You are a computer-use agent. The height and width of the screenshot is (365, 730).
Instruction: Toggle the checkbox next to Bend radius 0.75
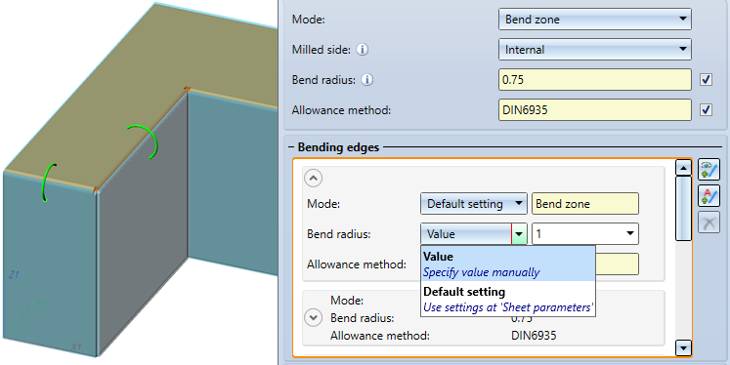coord(706,80)
